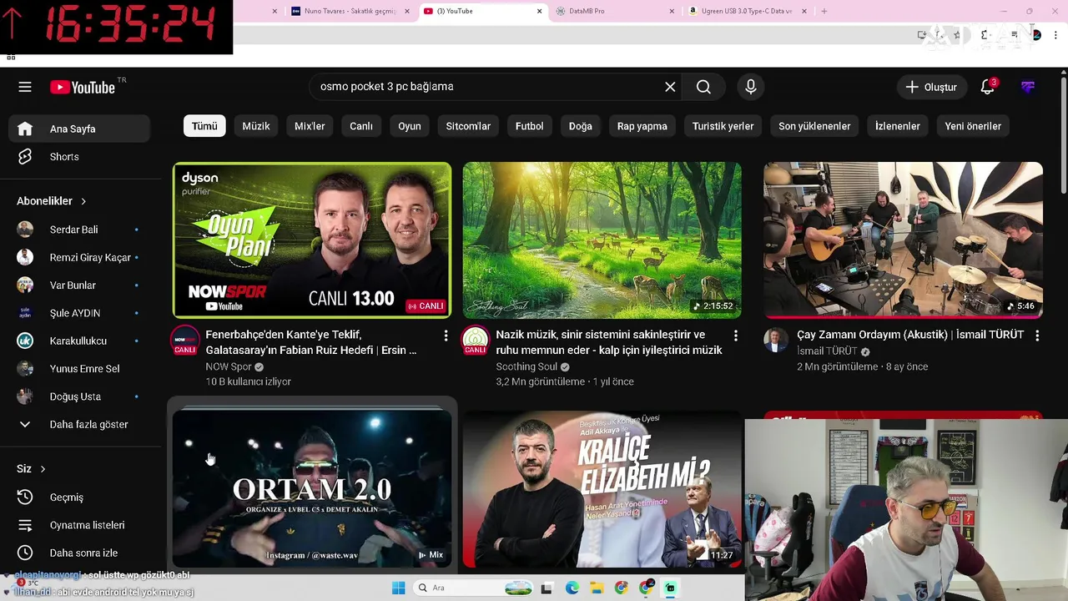
Task: Select the Canlı filter chip
Action: tap(361, 126)
